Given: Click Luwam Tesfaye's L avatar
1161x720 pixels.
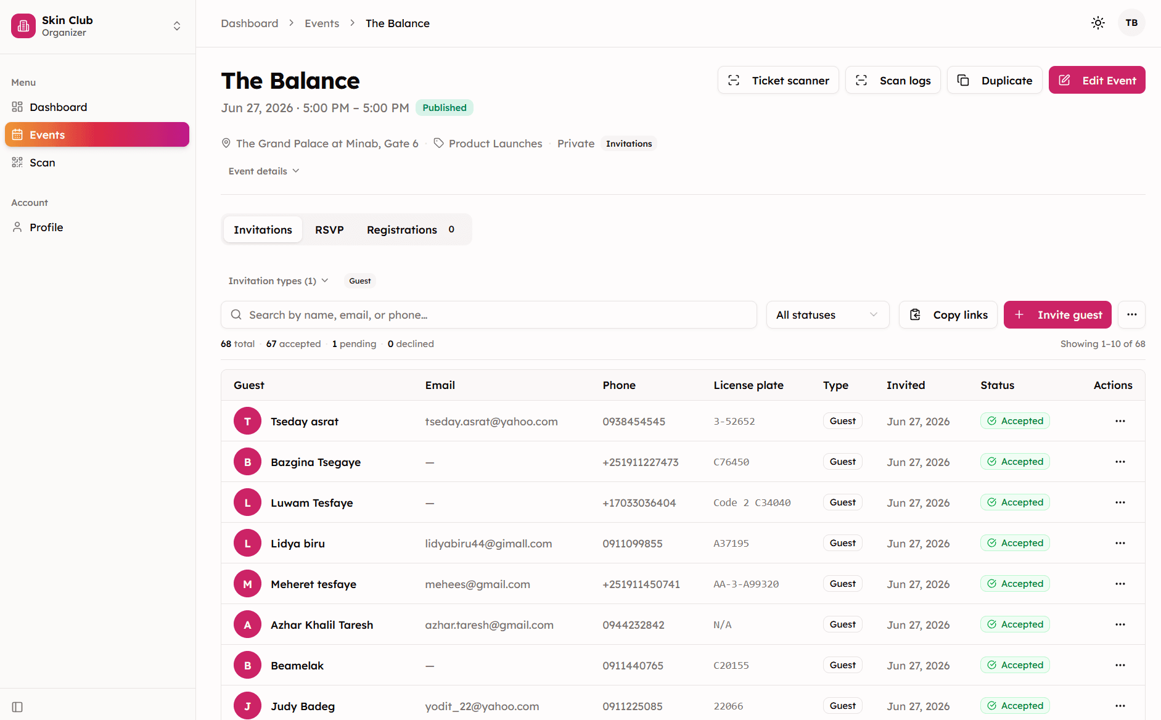Looking at the screenshot, I should click(x=247, y=502).
